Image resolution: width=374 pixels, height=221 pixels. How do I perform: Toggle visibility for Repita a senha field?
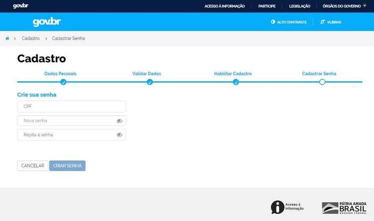click(x=119, y=135)
